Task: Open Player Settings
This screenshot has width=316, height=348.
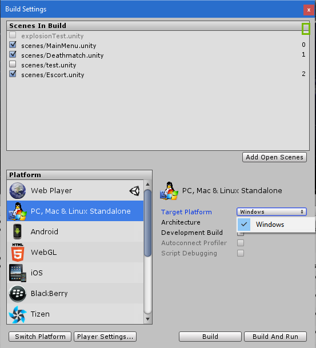Action: (105, 337)
